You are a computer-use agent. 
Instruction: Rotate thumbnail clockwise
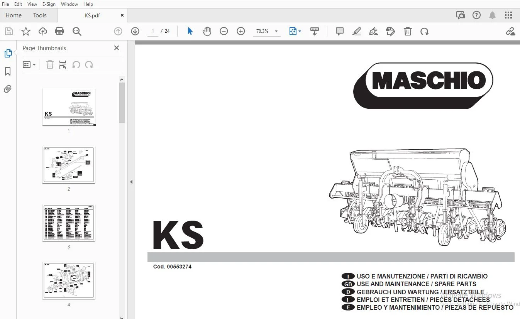pos(89,65)
